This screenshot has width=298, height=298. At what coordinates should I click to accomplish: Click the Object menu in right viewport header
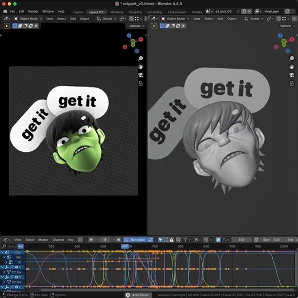[x=232, y=19]
